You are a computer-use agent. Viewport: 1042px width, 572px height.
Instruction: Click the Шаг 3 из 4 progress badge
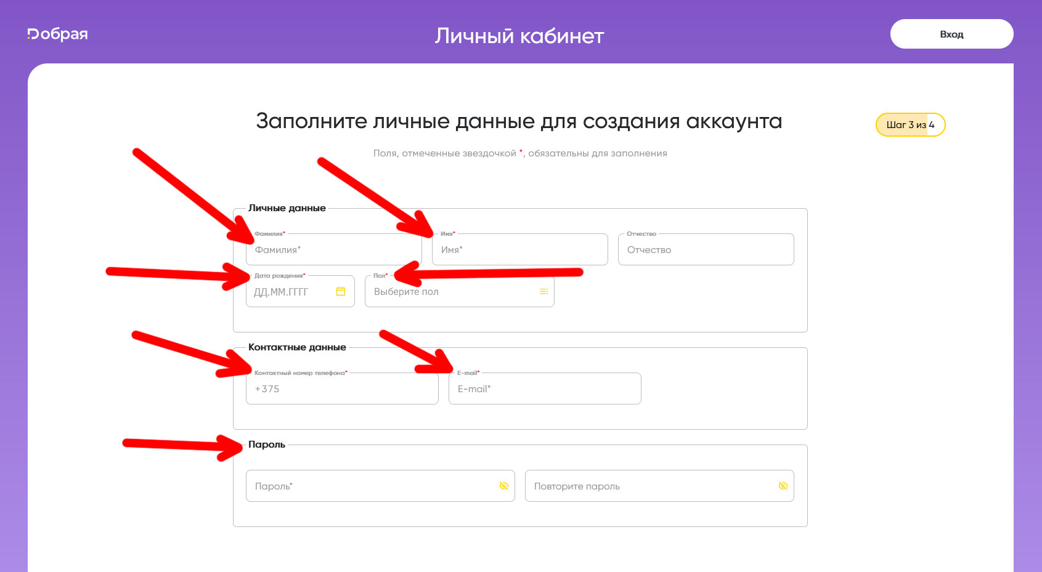click(x=910, y=124)
